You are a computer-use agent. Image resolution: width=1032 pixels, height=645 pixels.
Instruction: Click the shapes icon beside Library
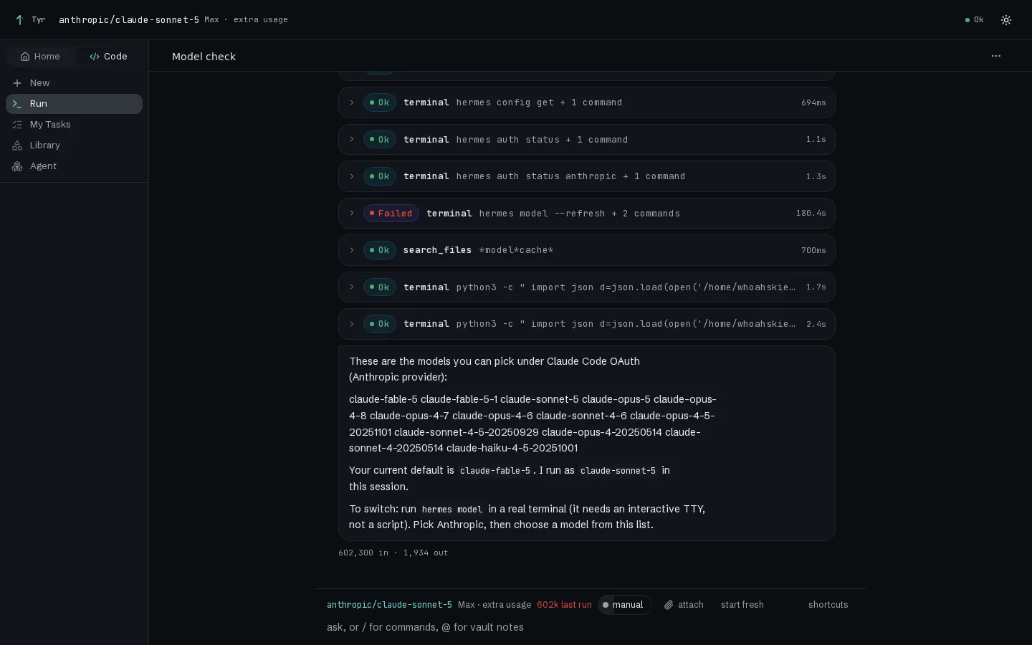tap(17, 145)
